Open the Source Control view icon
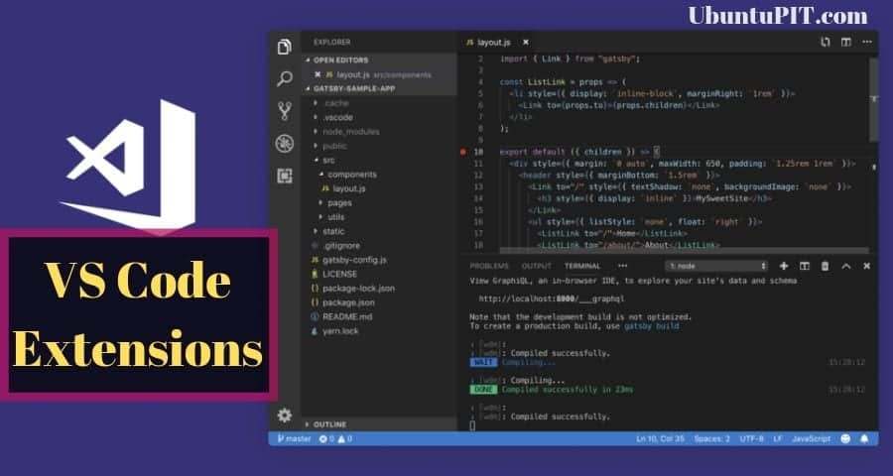 (285, 110)
